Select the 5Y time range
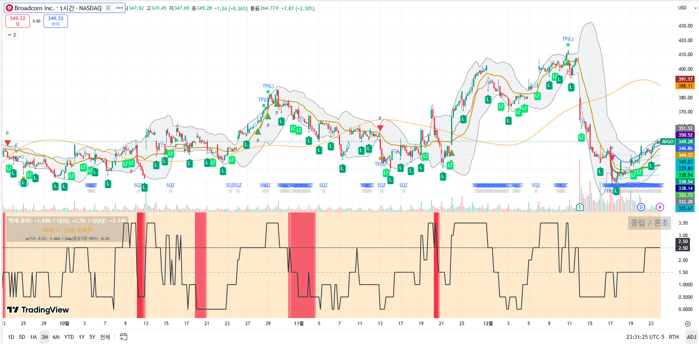Image resolution: width=699 pixels, height=344 pixels. pos(92,337)
